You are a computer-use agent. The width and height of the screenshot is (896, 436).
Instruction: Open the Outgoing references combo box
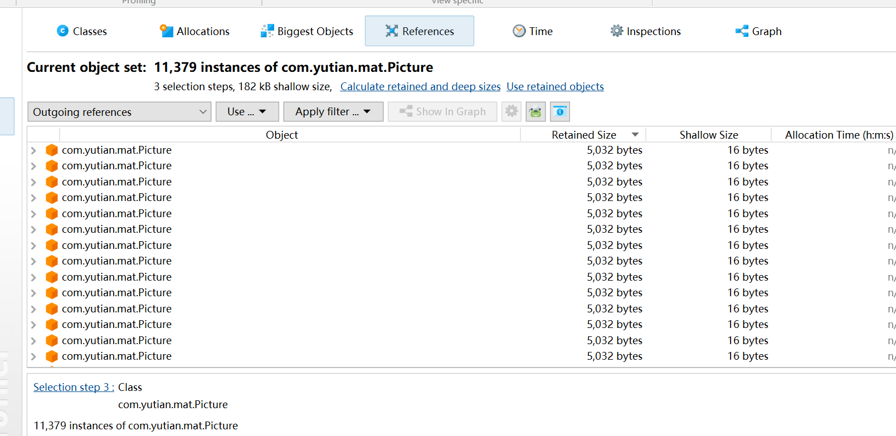click(119, 112)
